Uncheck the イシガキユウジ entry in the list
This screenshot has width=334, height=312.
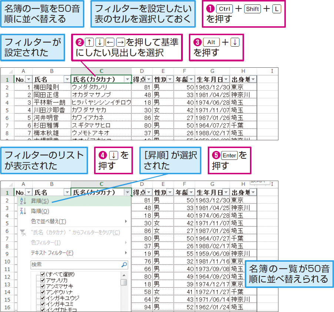[x=42, y=298]
